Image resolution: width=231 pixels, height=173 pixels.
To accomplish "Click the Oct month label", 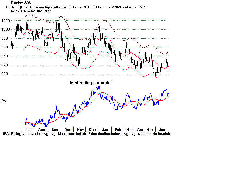I will coord(67,129).
